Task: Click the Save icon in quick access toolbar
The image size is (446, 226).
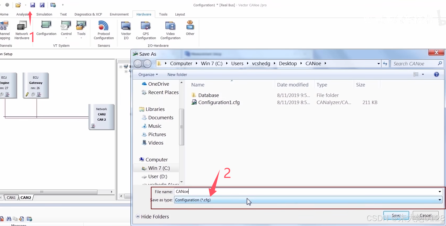Action: 33,5
